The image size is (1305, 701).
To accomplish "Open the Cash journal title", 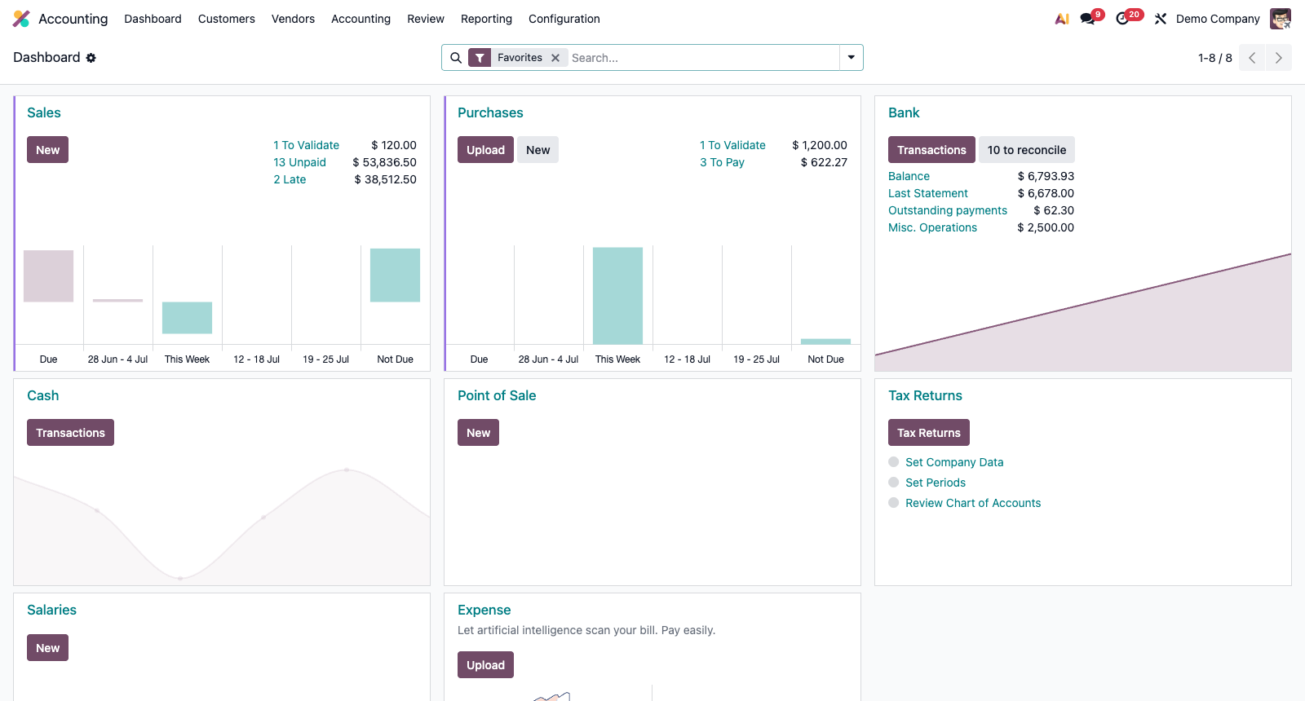I will tap(42, 395).
